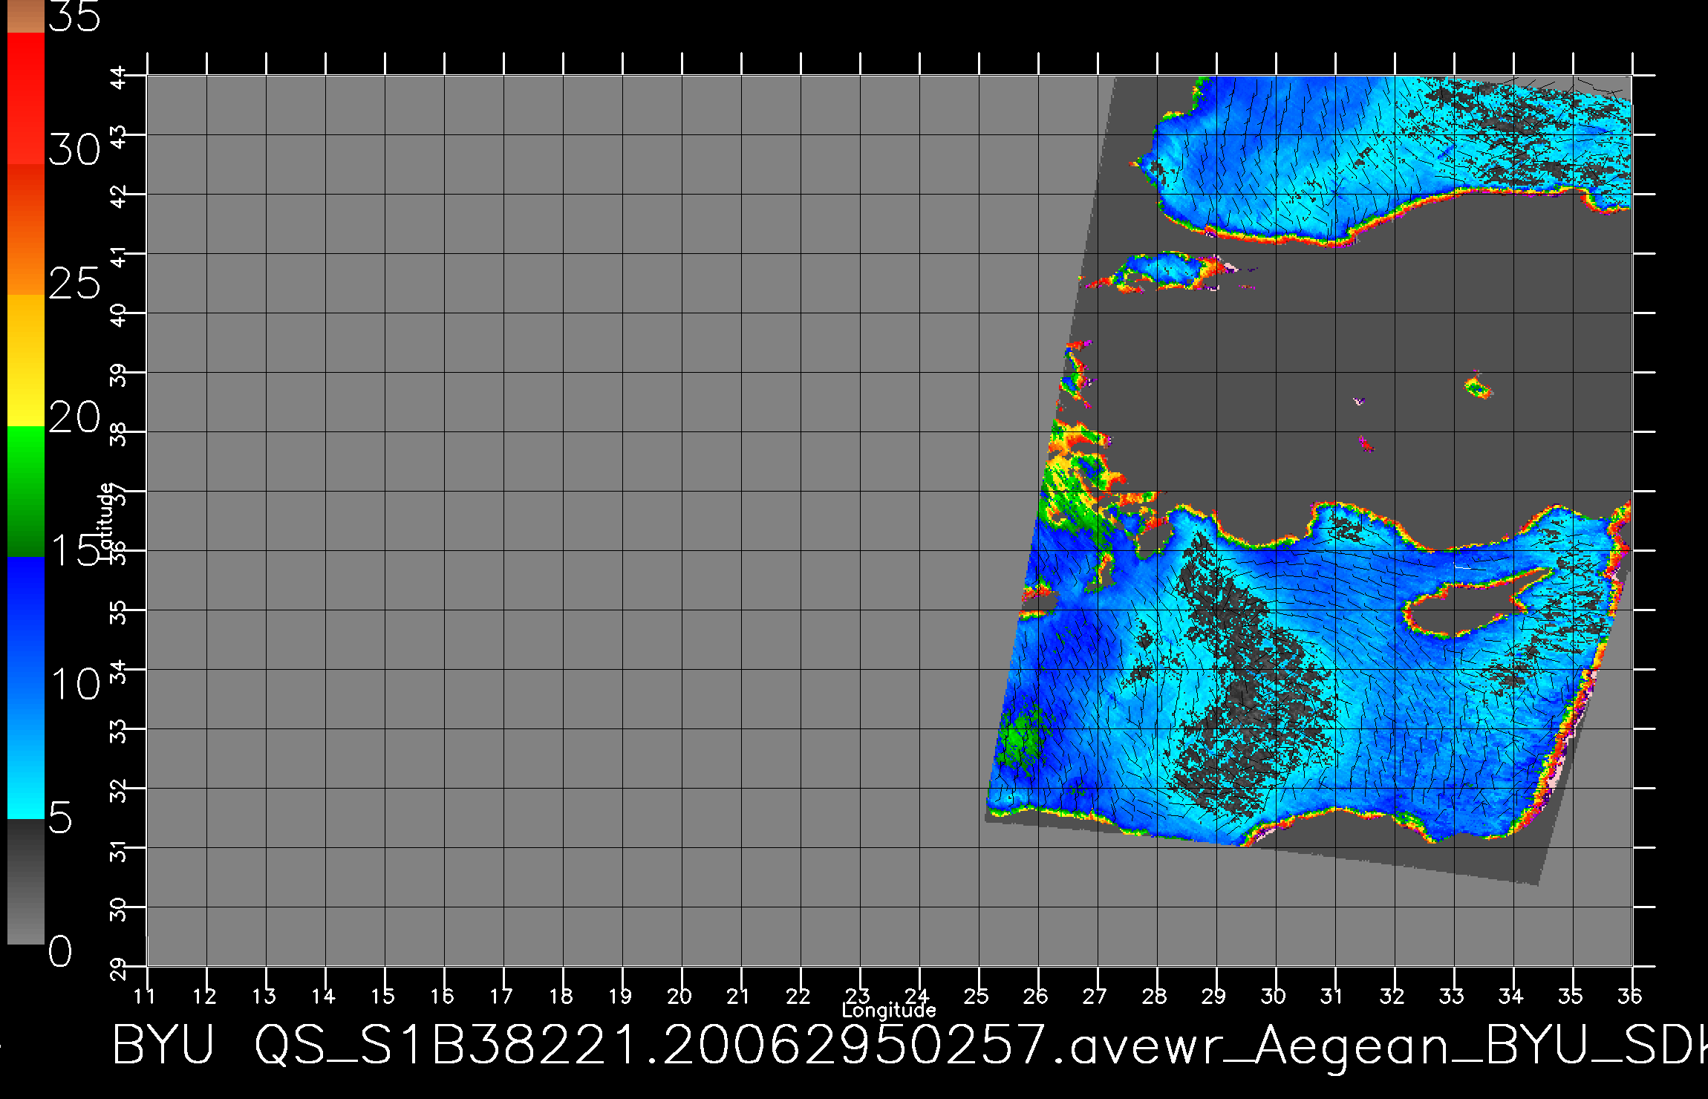Click the color scale label '20'
The height and width of the screenshot is (1099, 1708).
tap(74, 418)
